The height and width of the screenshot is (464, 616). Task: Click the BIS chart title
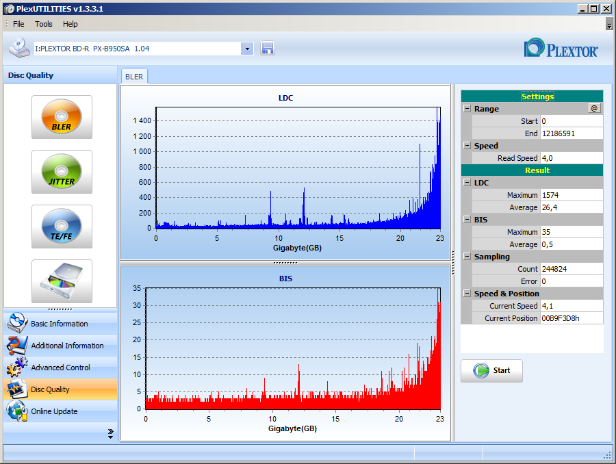click(285, 279)
